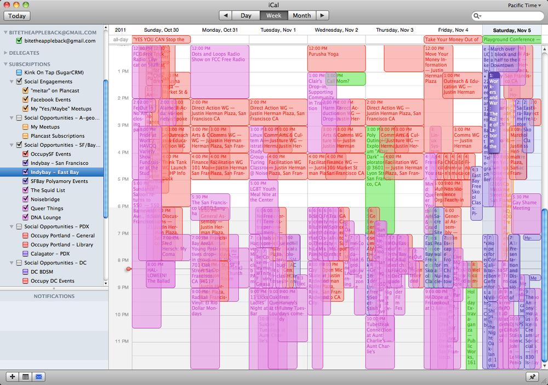The width and height of the screenshot is (548, 385).
Task: Enable the My Meetups calendar
Action: [x=25, y=127]
